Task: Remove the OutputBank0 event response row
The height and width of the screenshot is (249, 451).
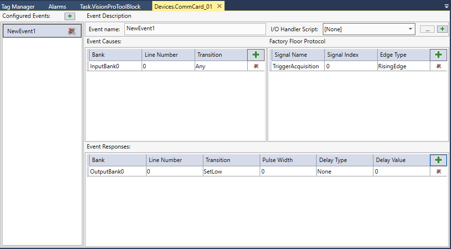Action: point(438,172)
